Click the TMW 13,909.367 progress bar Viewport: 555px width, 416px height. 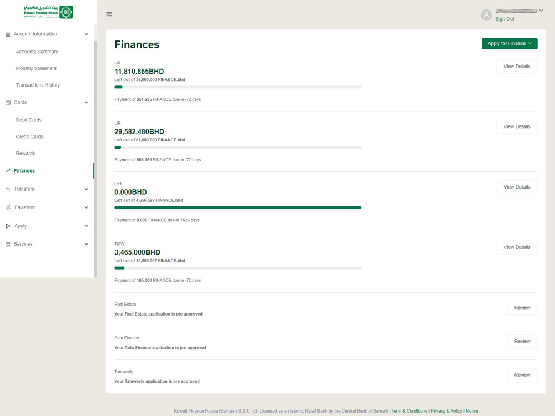(238, 268)
